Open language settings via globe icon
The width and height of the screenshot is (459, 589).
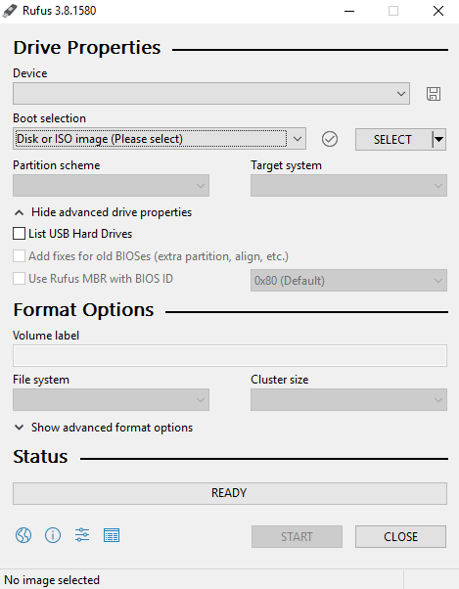tap(23, 535)
